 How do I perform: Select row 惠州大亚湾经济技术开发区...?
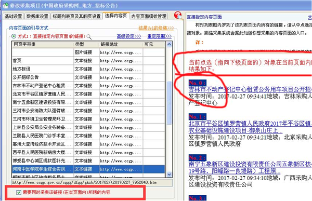pos(88,144)
